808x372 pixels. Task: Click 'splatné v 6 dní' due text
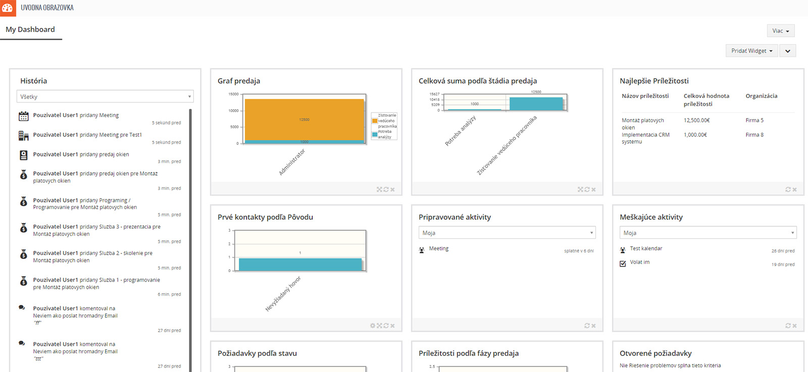coord(579,251)
